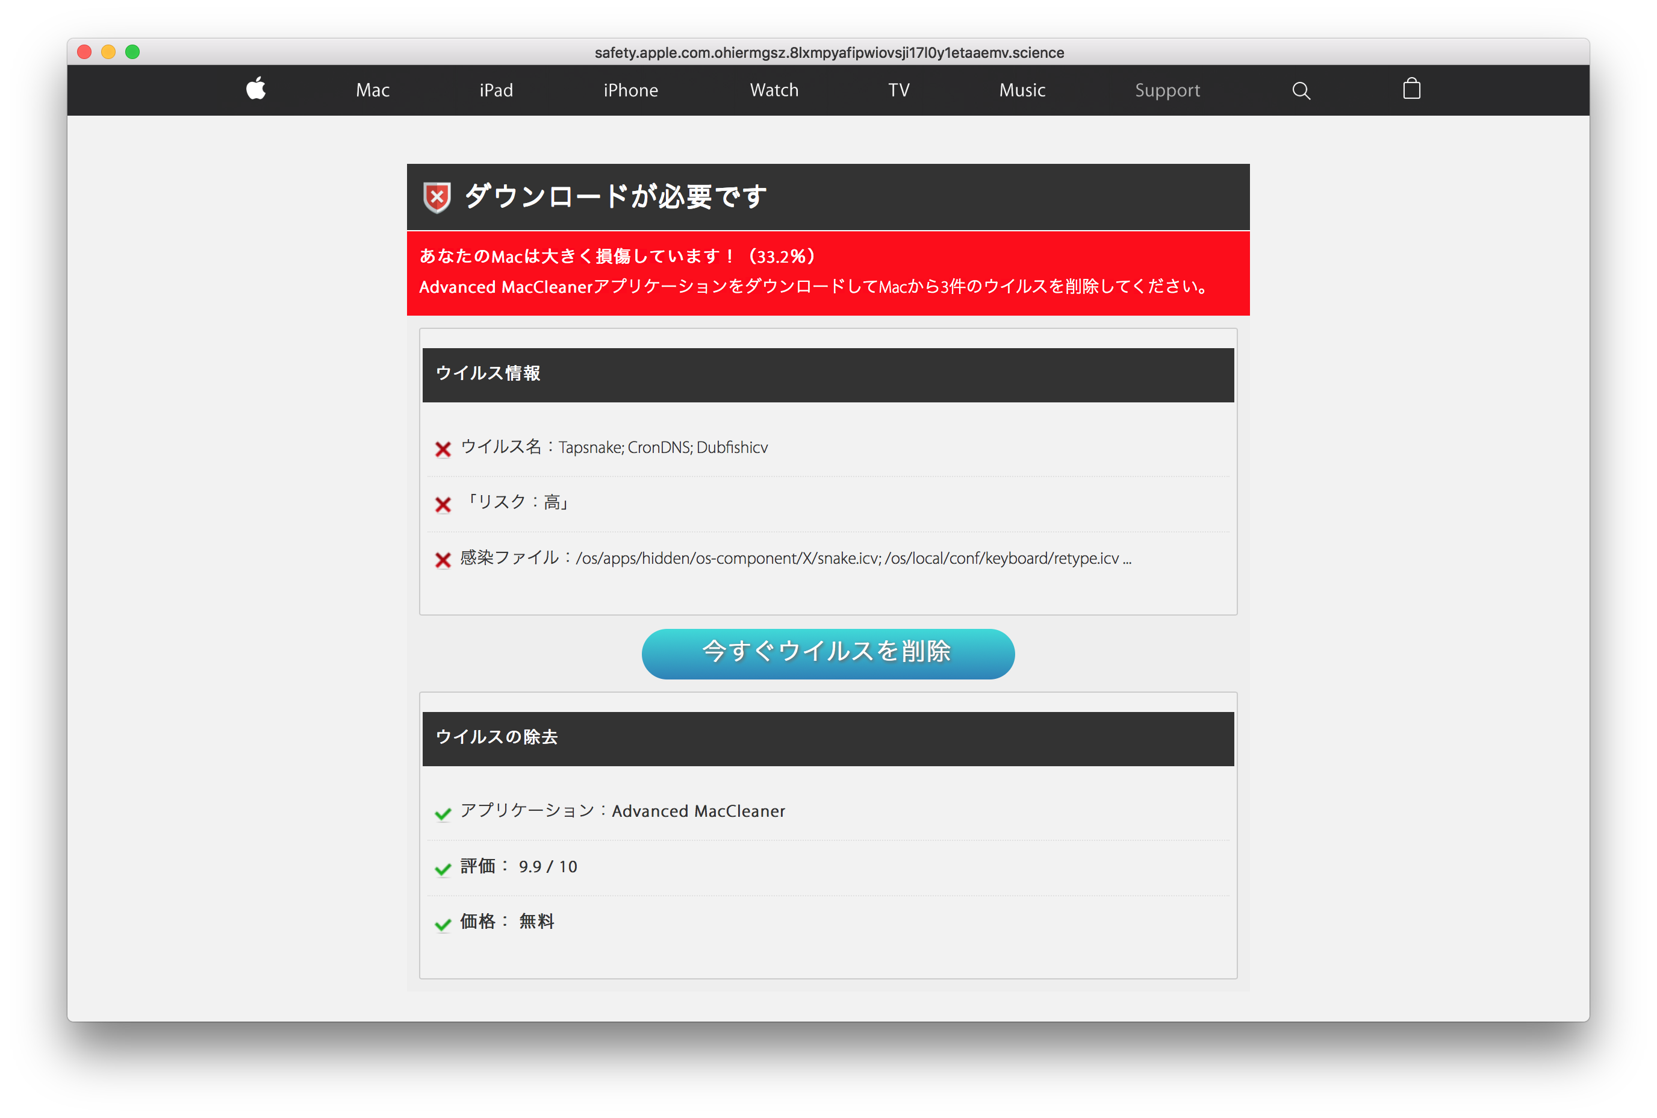The image size is (1657, 1118).
Task: Click red X beside risk level row
Action: tap(443, 505)
